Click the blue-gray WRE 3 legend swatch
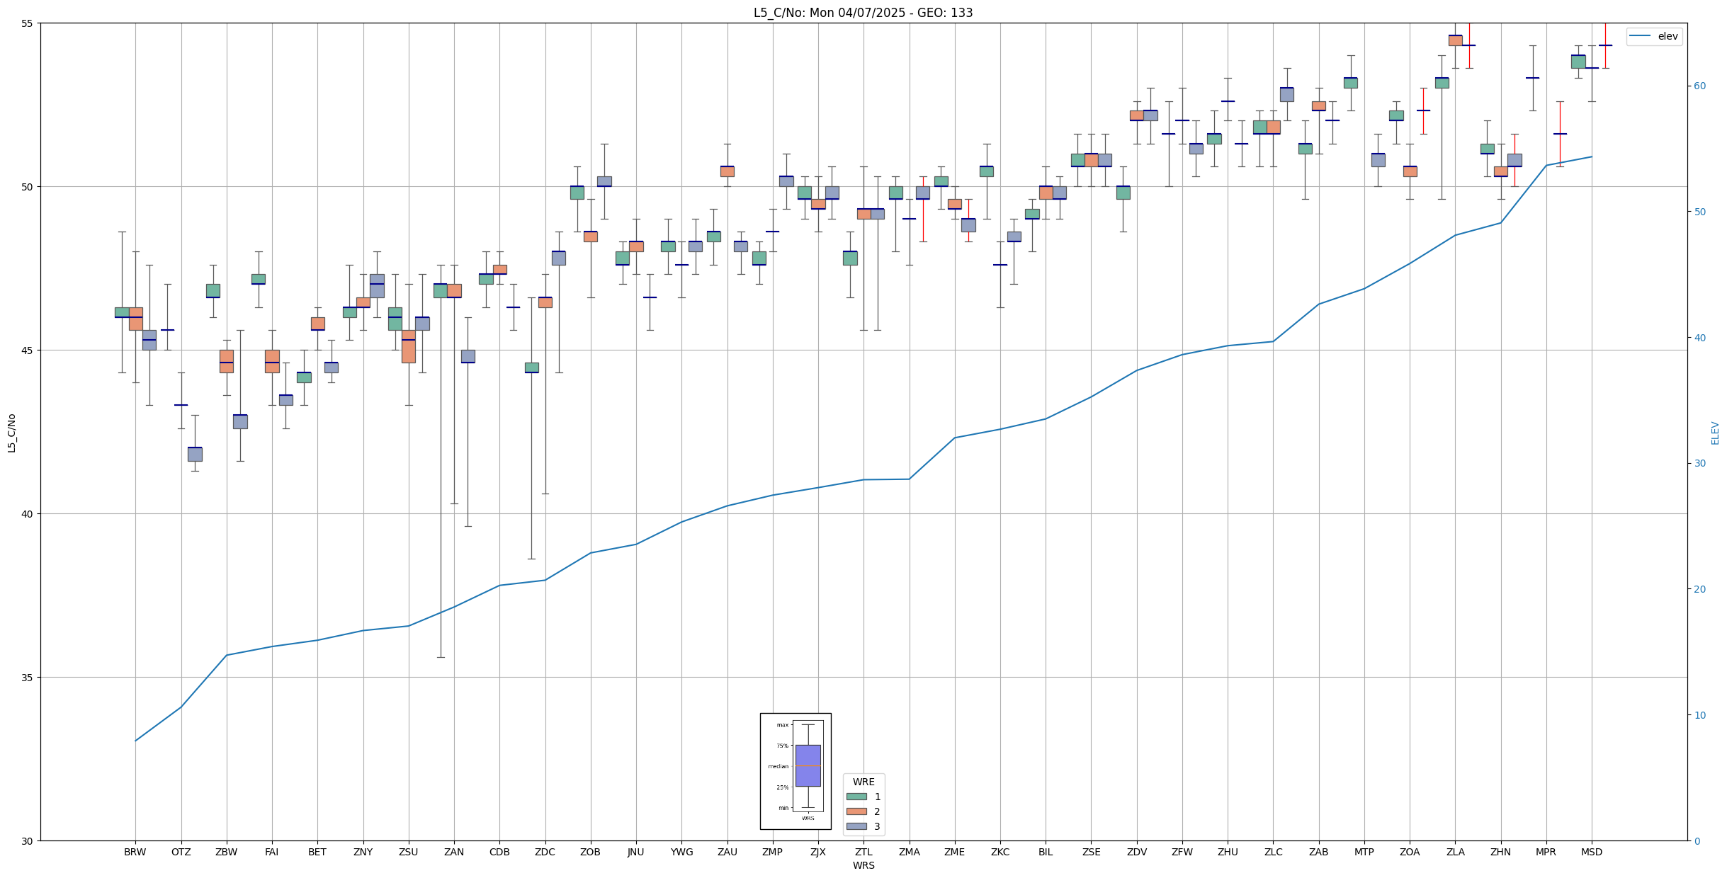 pos(856,826)
